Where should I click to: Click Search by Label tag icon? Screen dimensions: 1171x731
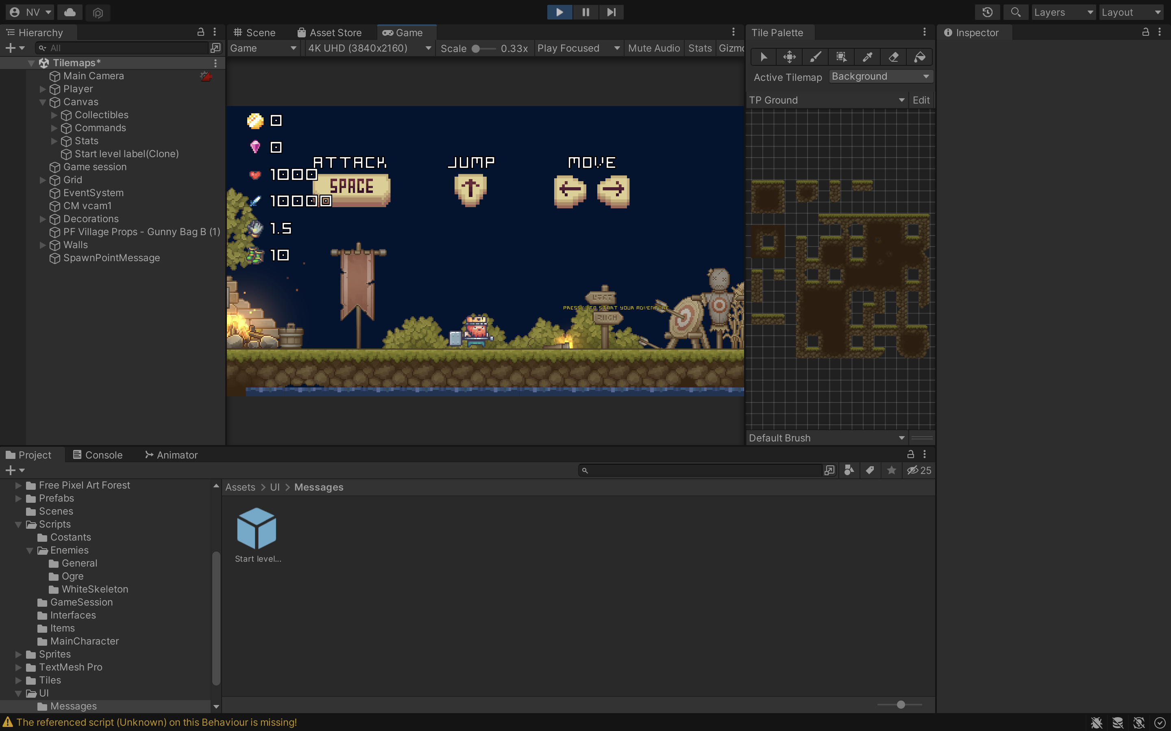click(870, 470)
